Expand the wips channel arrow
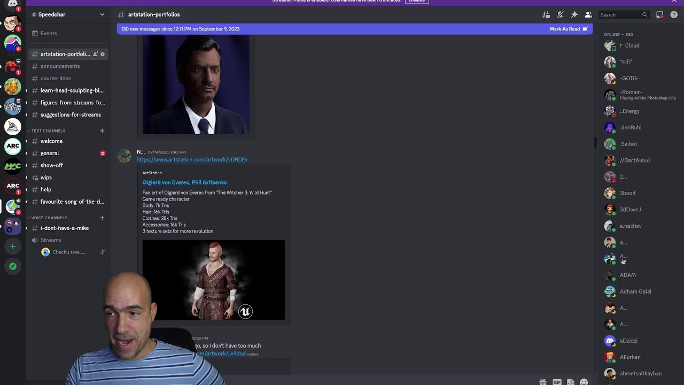 click(x=26, y=178)
